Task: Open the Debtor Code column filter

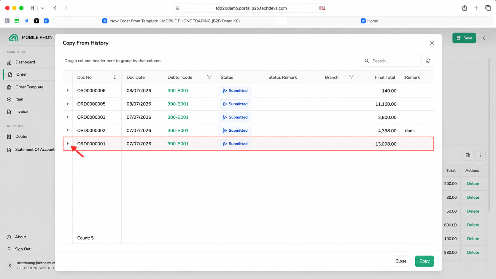Action: (x=209, y=77)
